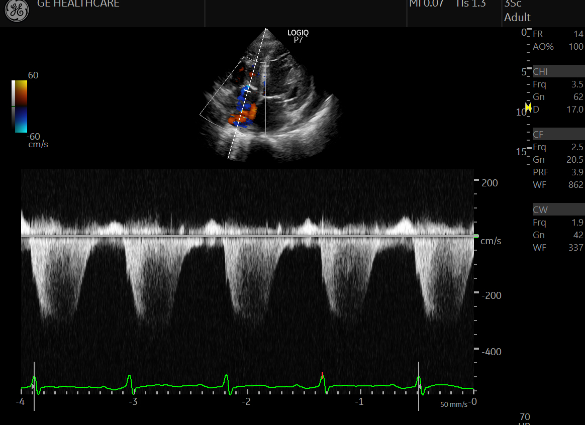This screenshot has width=585, height=425.
Task: Click the 3Sc probe label
Action: point(513,4)
